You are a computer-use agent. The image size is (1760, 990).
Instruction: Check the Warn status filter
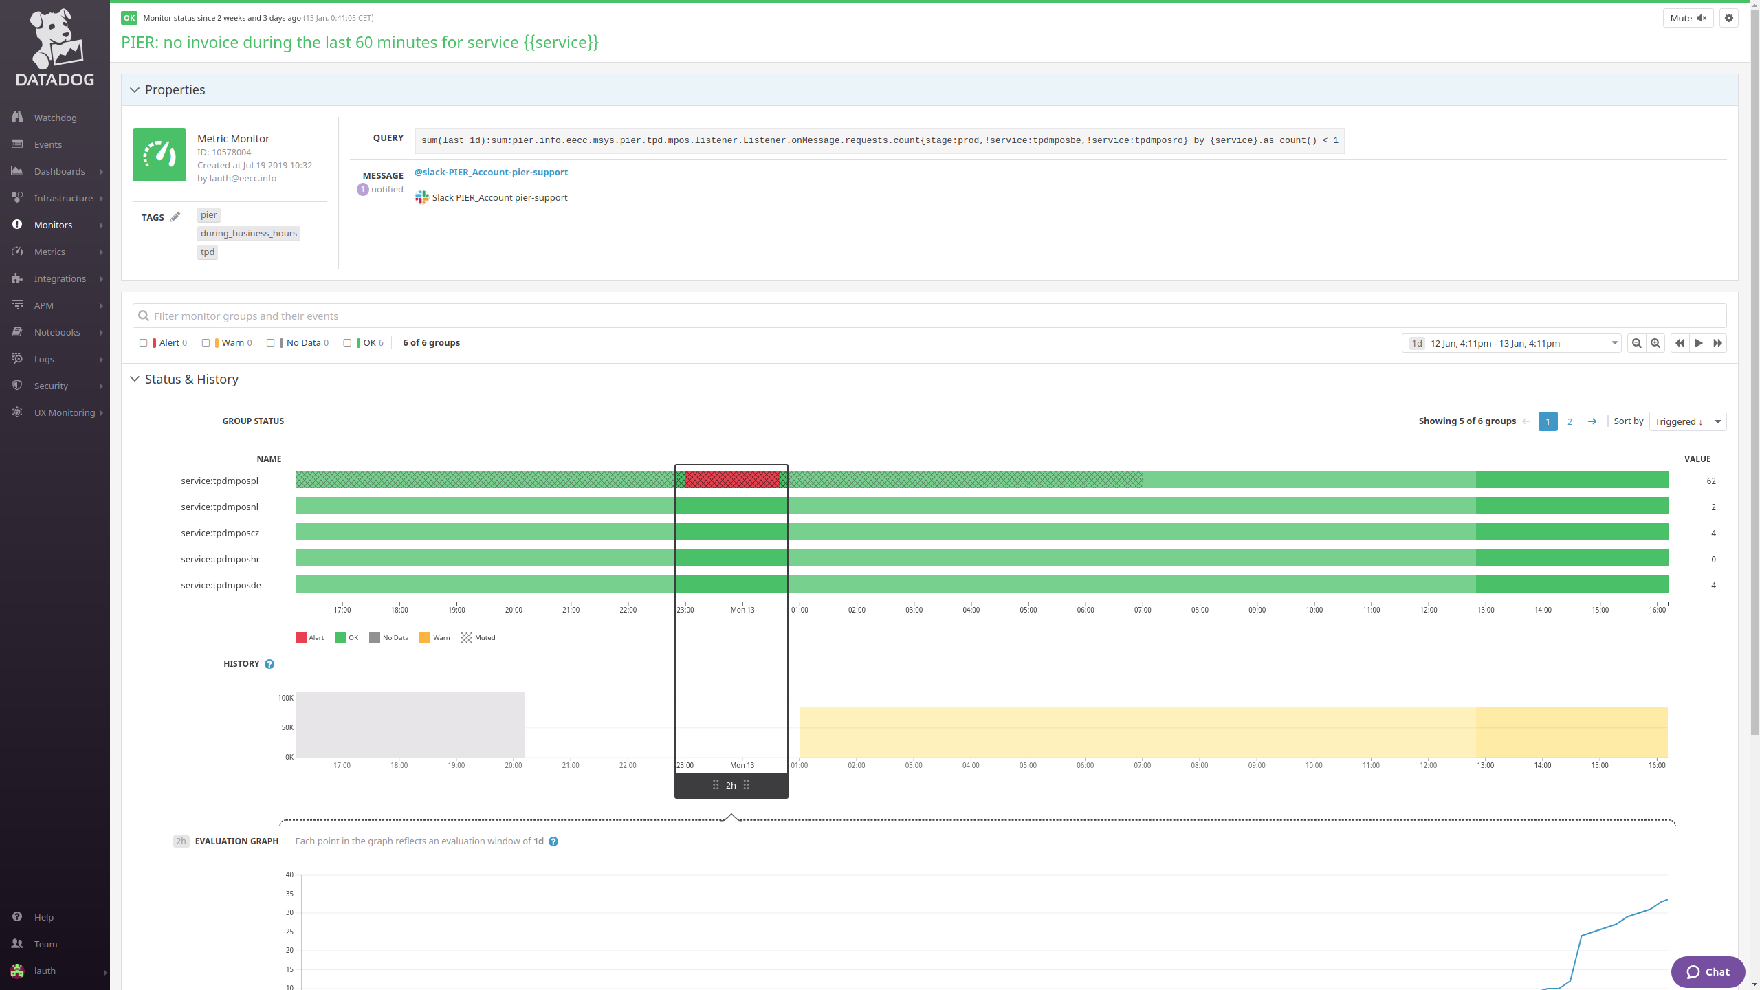(x=205, y=342)
